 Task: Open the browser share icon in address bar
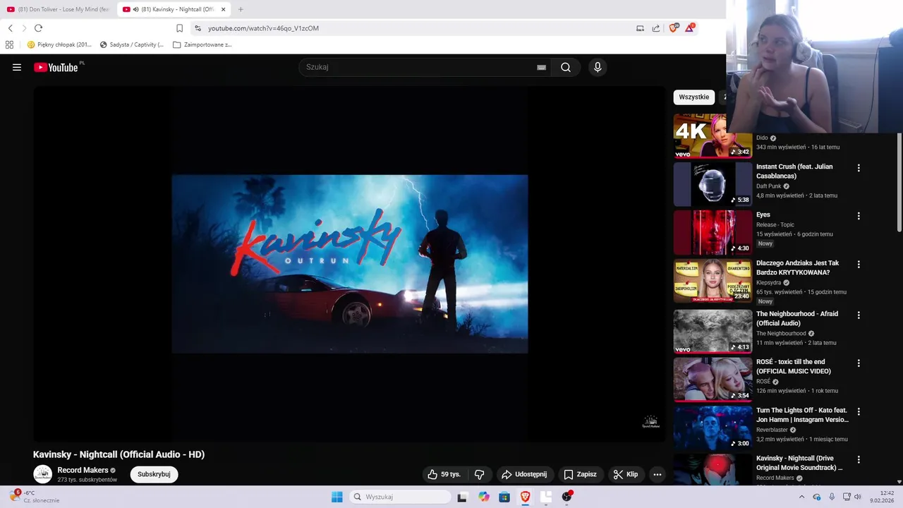tap(656, 28)
